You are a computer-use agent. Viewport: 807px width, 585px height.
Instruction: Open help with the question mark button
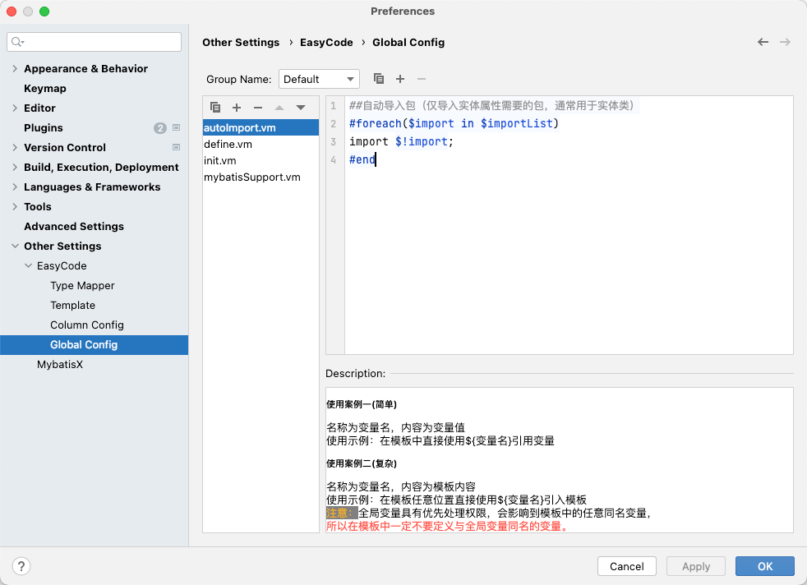click(22, 566)
